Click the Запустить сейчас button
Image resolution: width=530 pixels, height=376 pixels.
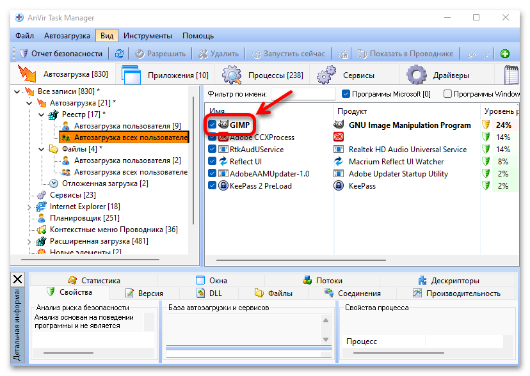pyautogui.click(x=288, y=54)
